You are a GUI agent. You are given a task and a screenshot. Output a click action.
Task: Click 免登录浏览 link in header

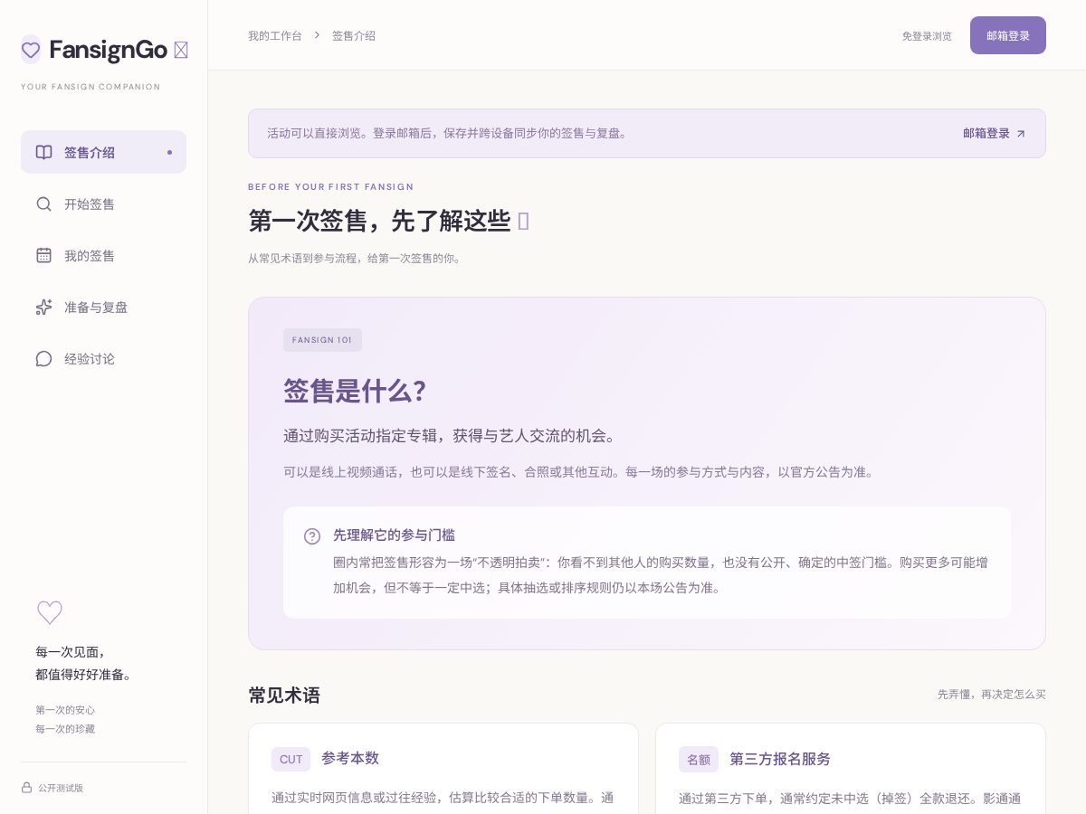(x=927, y=36)
